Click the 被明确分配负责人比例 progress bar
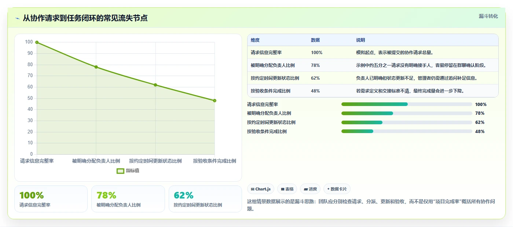513x227 pixels. (x=407, y=113)
